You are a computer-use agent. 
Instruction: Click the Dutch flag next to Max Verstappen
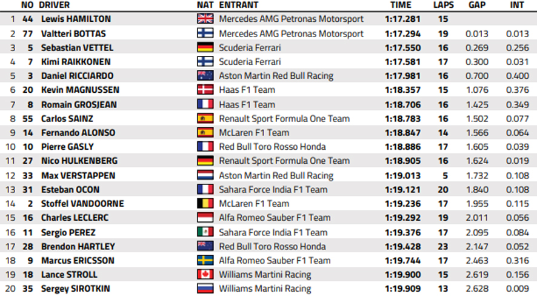205,175
